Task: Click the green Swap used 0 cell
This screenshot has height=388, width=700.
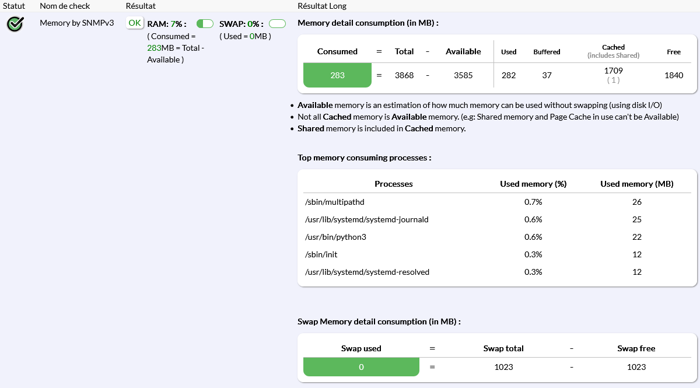Action: point(361,367)
